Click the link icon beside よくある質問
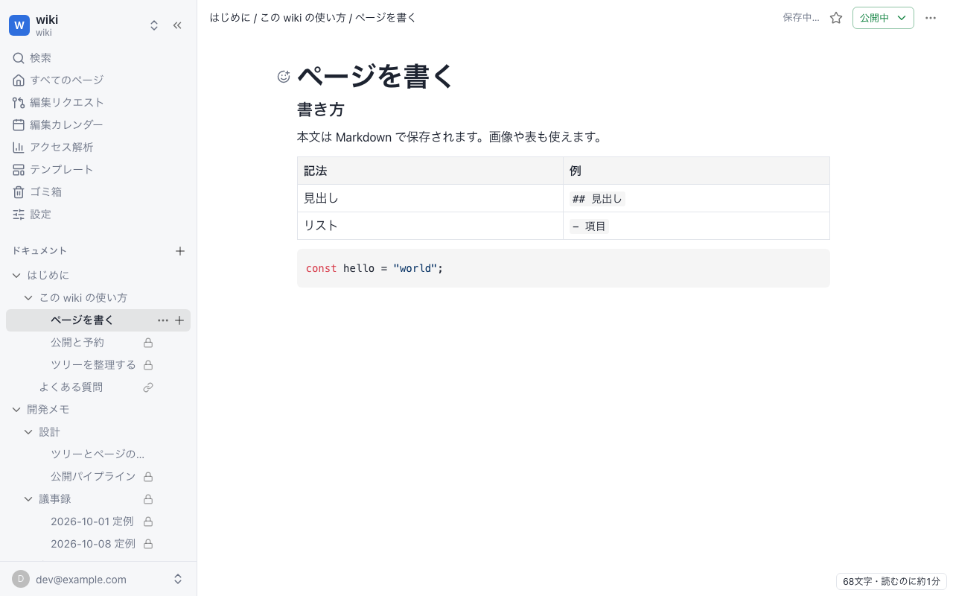This screenshot has height=596, width=953. (x=148, y=387)
